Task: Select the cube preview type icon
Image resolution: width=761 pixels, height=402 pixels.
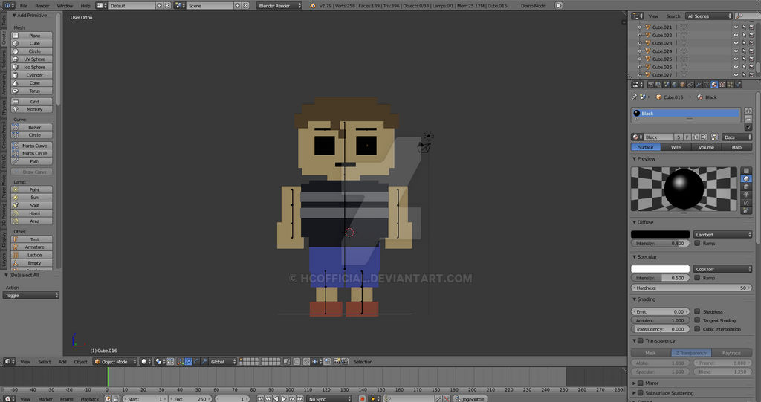Action: click(x=746, y=187)
